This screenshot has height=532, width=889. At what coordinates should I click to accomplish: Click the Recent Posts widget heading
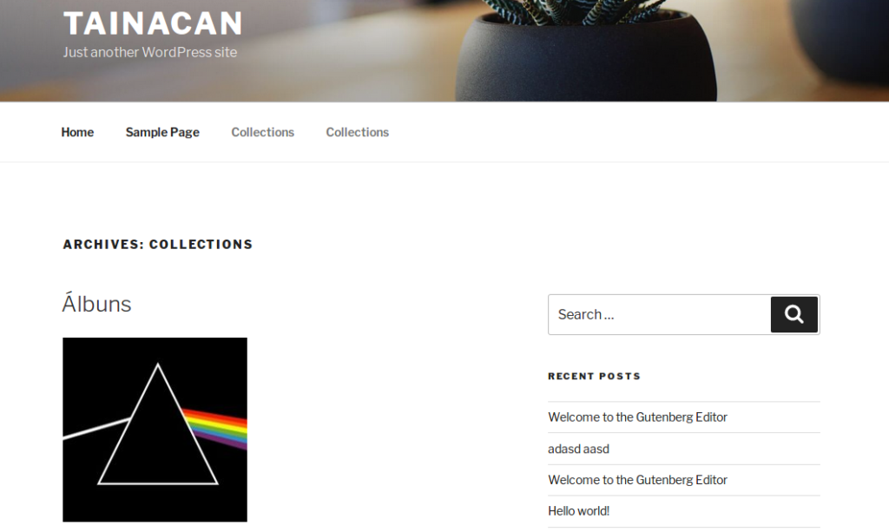594,376
